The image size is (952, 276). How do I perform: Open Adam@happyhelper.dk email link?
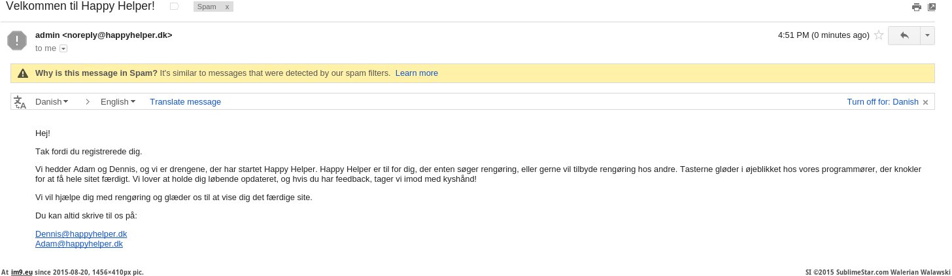coord(79,244)
